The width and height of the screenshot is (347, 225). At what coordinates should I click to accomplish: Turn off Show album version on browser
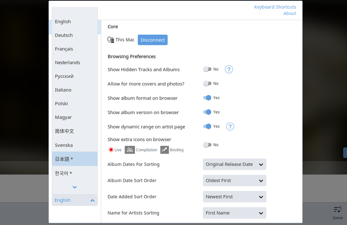tap(207, 112)
